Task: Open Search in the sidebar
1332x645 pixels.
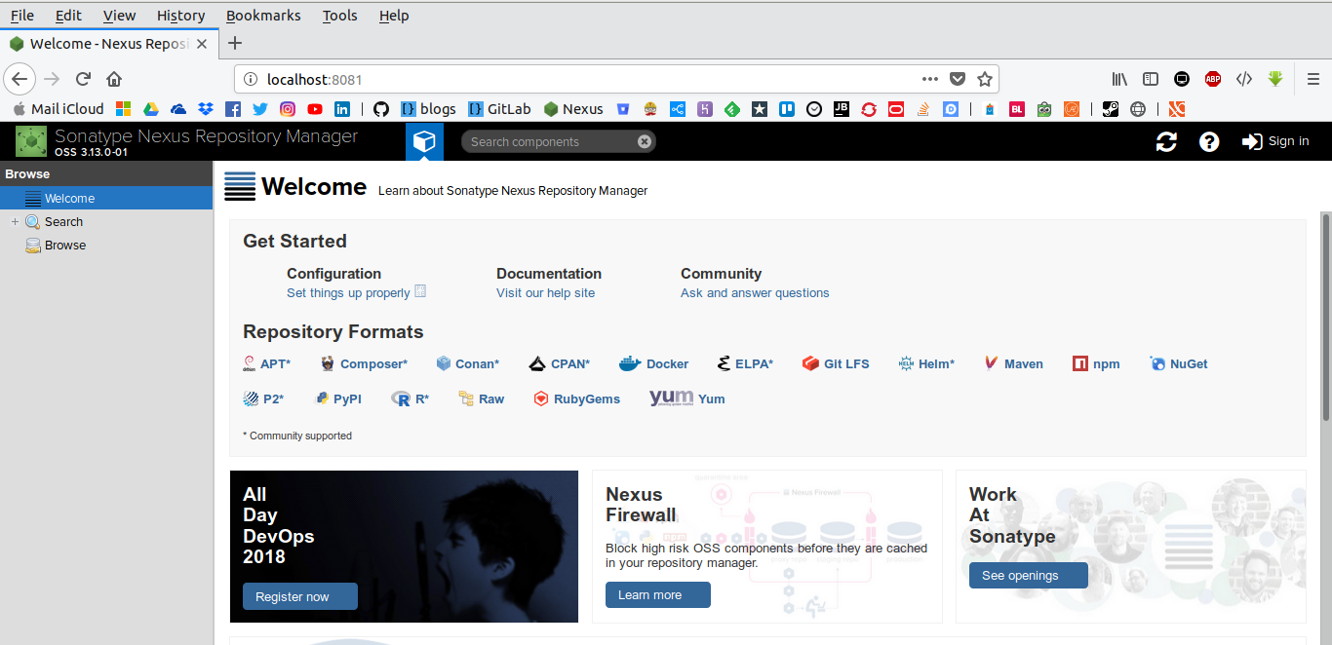Action: coord(63,222)
